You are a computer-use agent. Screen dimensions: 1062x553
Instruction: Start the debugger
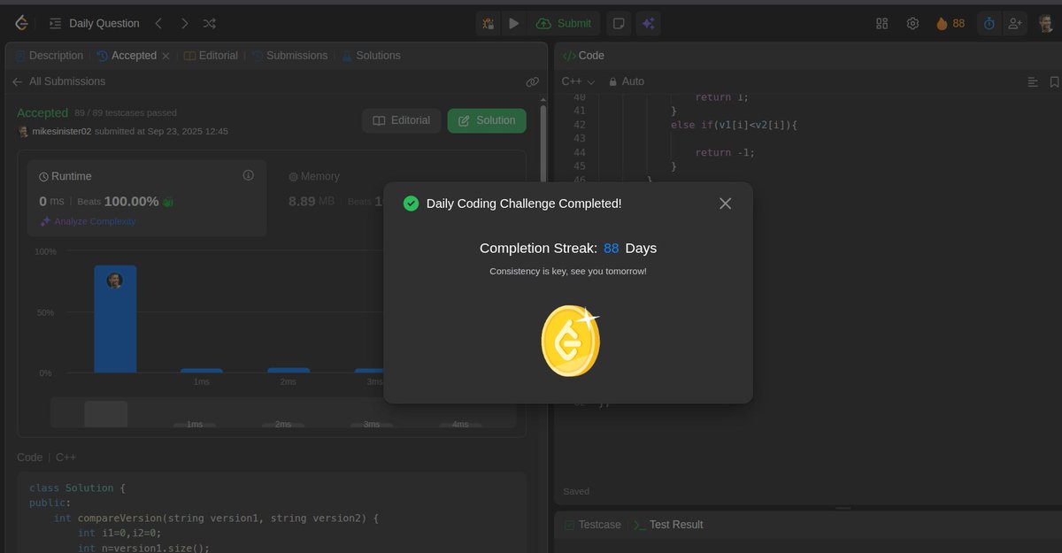(x=488, y=24)
